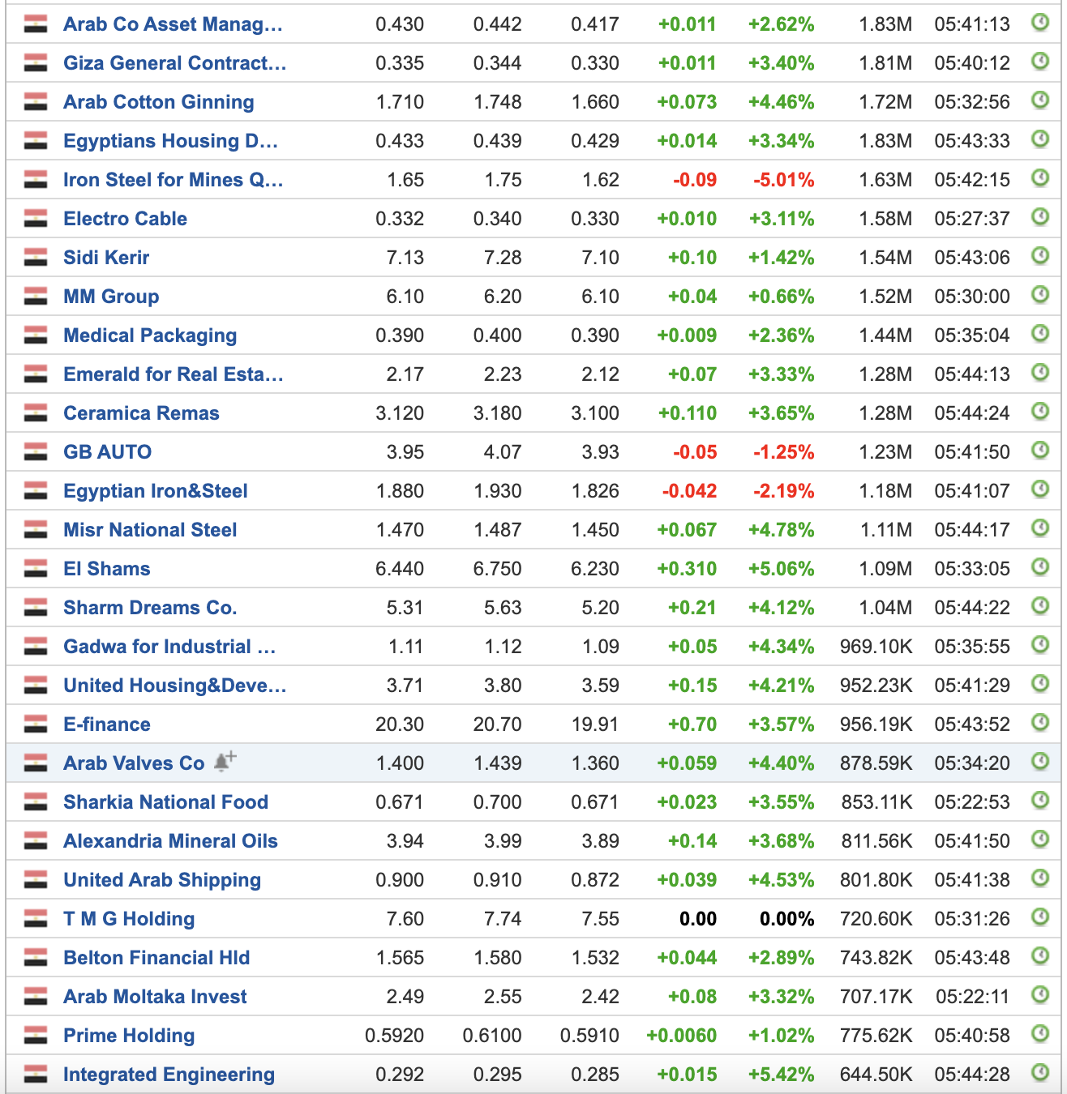Open the Alexandria Mineral Oils link
Image resolution: width=1067 pixels, height=1094 pixels.
click(x=171, y=841)
